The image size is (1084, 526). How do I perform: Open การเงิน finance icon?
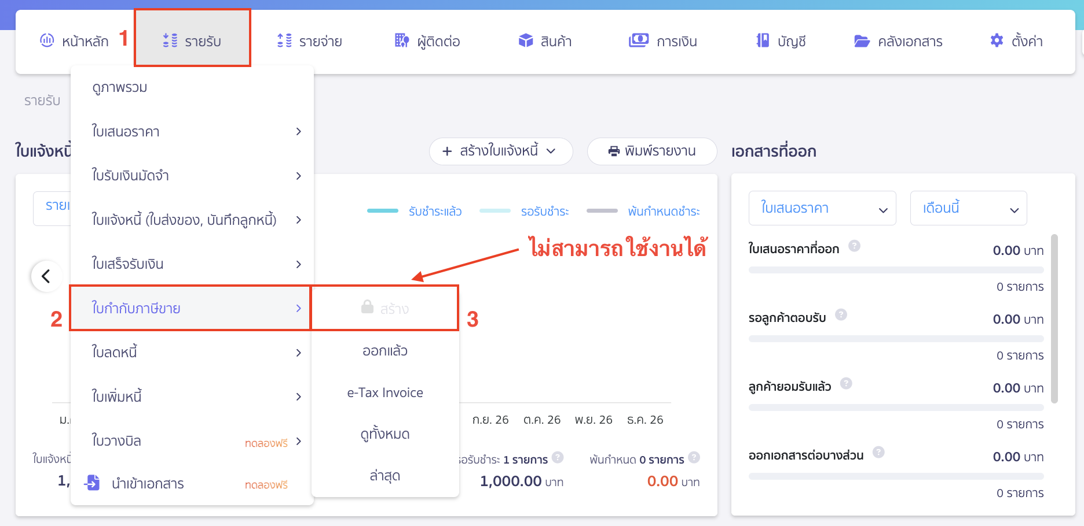pyautogui.click(x=638, y=40)
